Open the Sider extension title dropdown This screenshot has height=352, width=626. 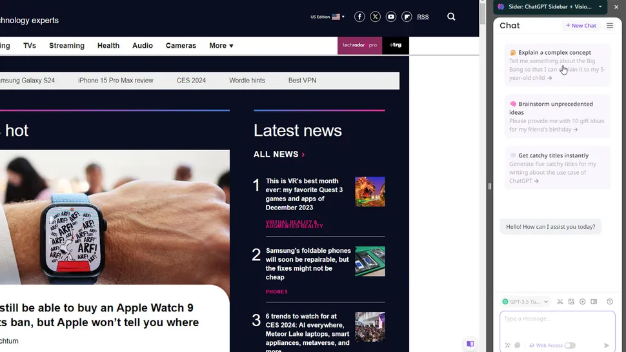click(600, 6)
